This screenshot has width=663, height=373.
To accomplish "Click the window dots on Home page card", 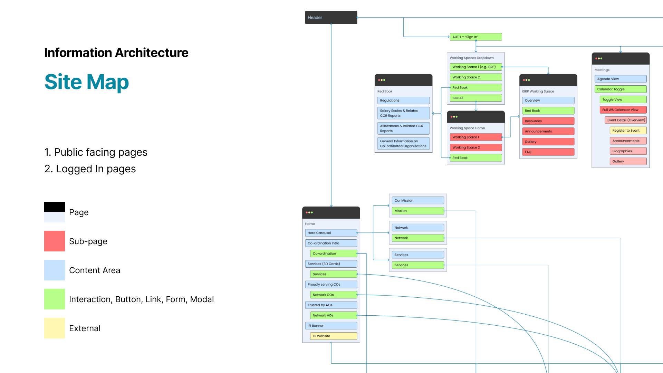I will pyautogui.click(x=309, y=212).
